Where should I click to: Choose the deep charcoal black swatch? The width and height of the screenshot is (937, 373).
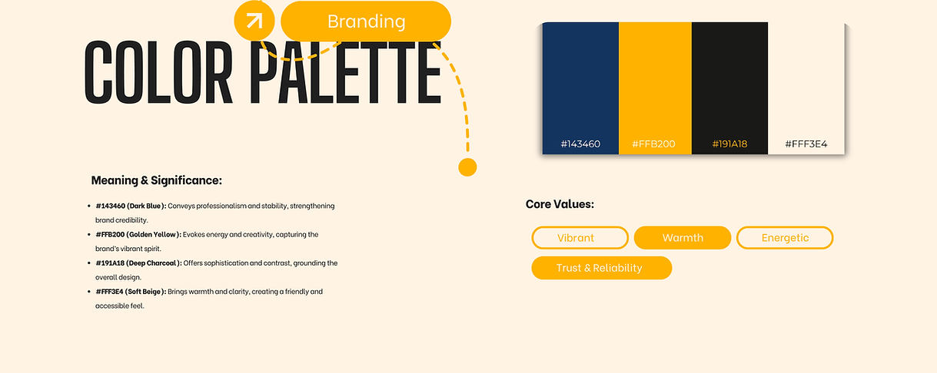click(x=729, y=77)
